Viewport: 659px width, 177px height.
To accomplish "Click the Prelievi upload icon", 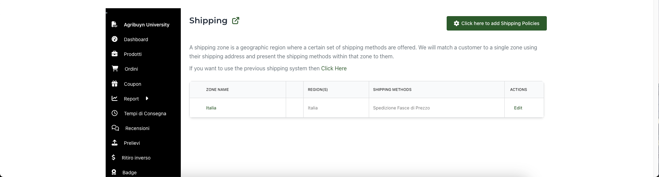I will pos(115,143).
